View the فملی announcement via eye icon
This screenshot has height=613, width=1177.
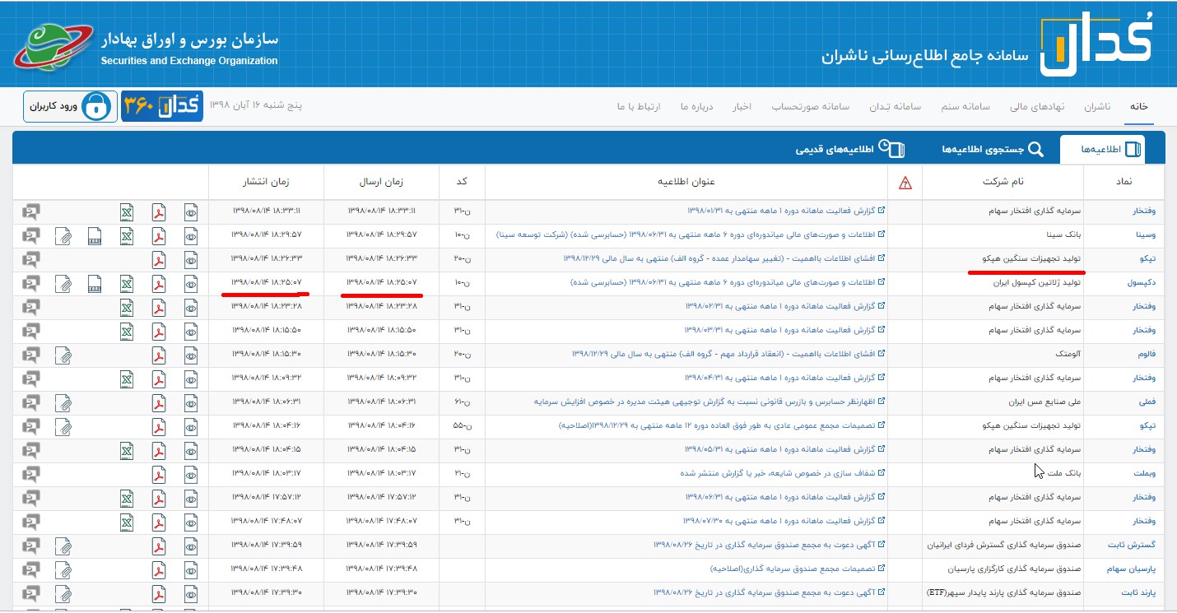click(191, 403)
